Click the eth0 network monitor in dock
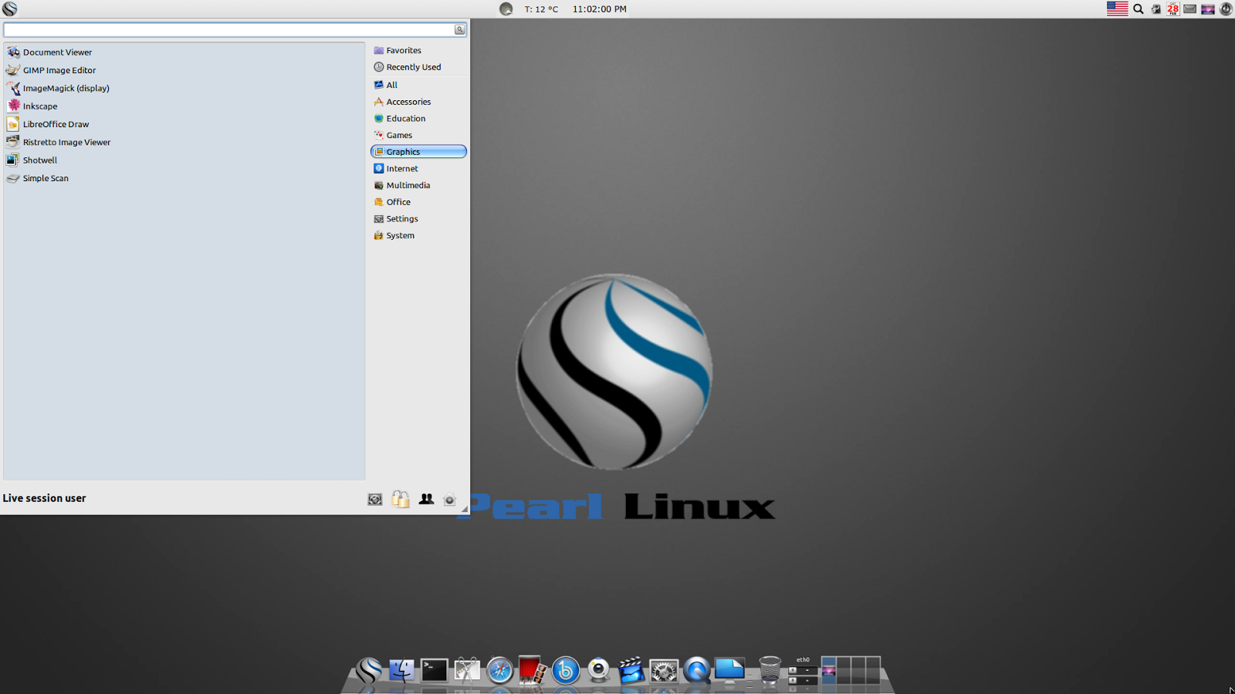 click(803, 670)
